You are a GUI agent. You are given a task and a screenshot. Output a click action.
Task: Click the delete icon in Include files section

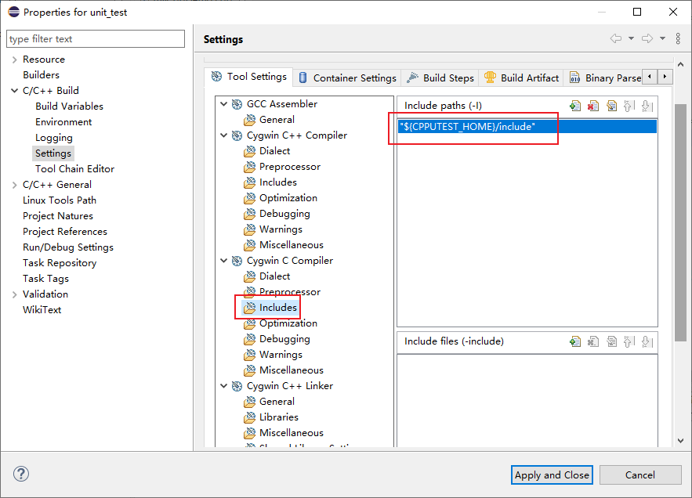click(594, 341)
